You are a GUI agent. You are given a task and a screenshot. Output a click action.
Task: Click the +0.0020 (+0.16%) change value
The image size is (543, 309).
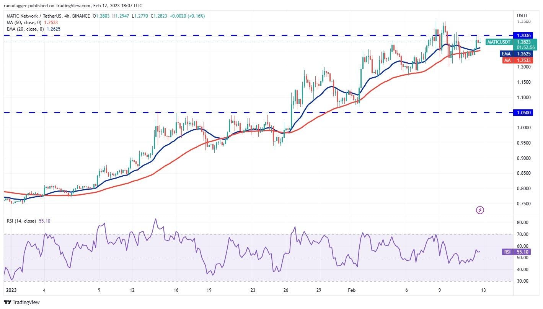(x=188, y=16)
